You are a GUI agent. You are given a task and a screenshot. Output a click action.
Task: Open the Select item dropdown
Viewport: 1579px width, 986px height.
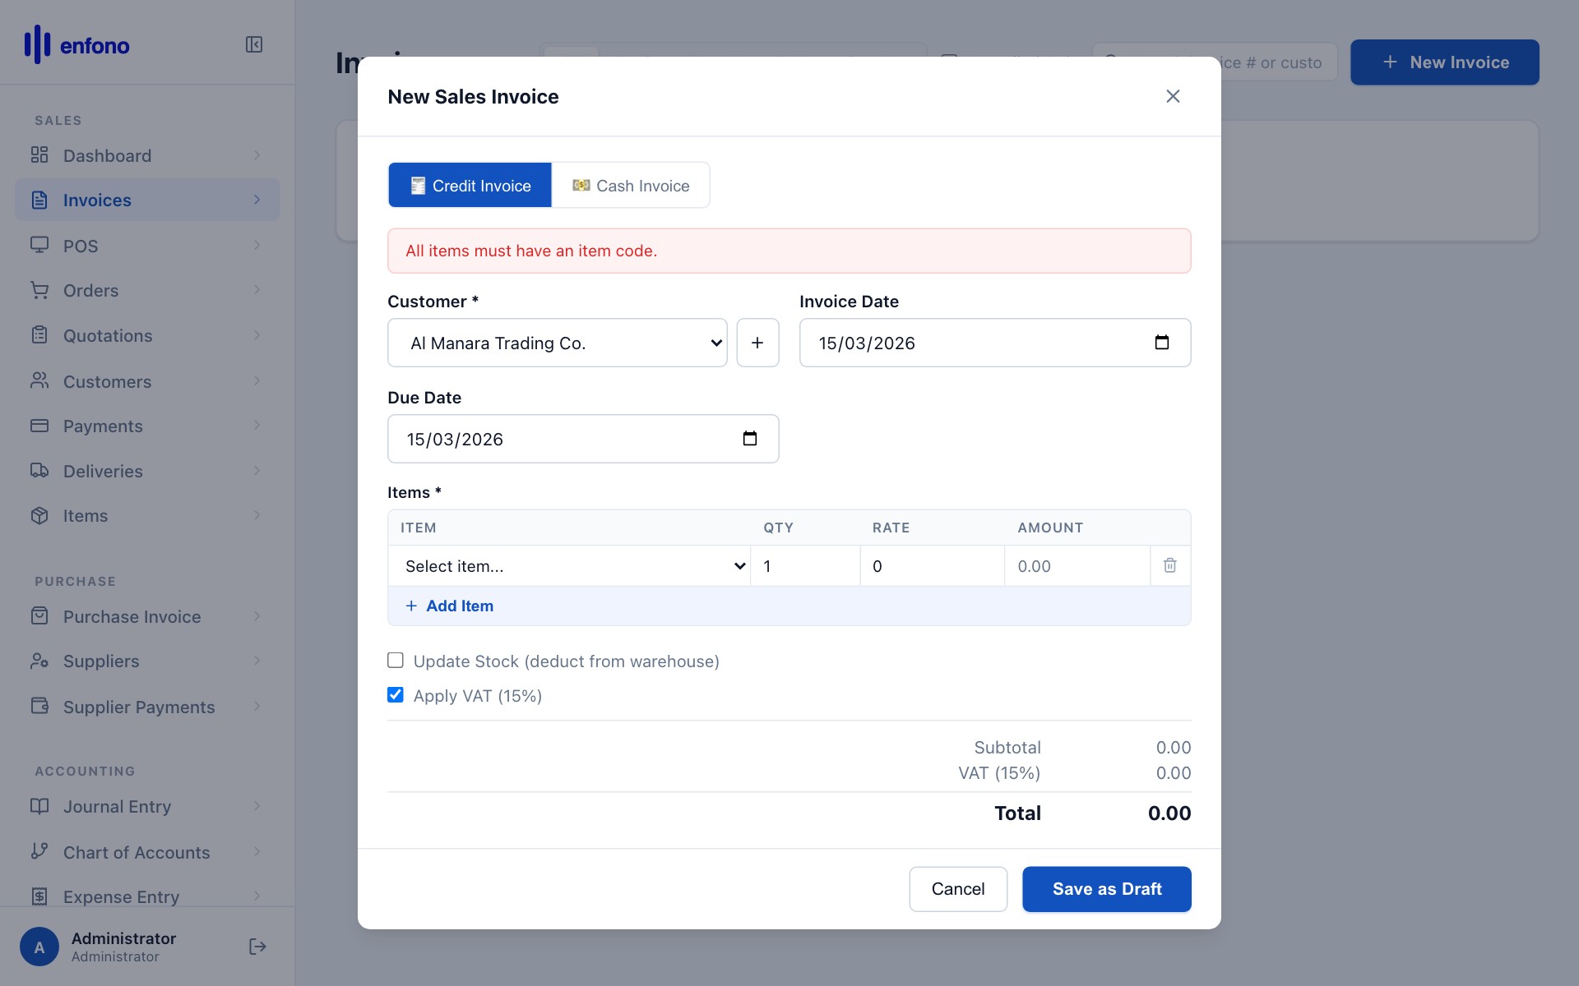point(570,565)
